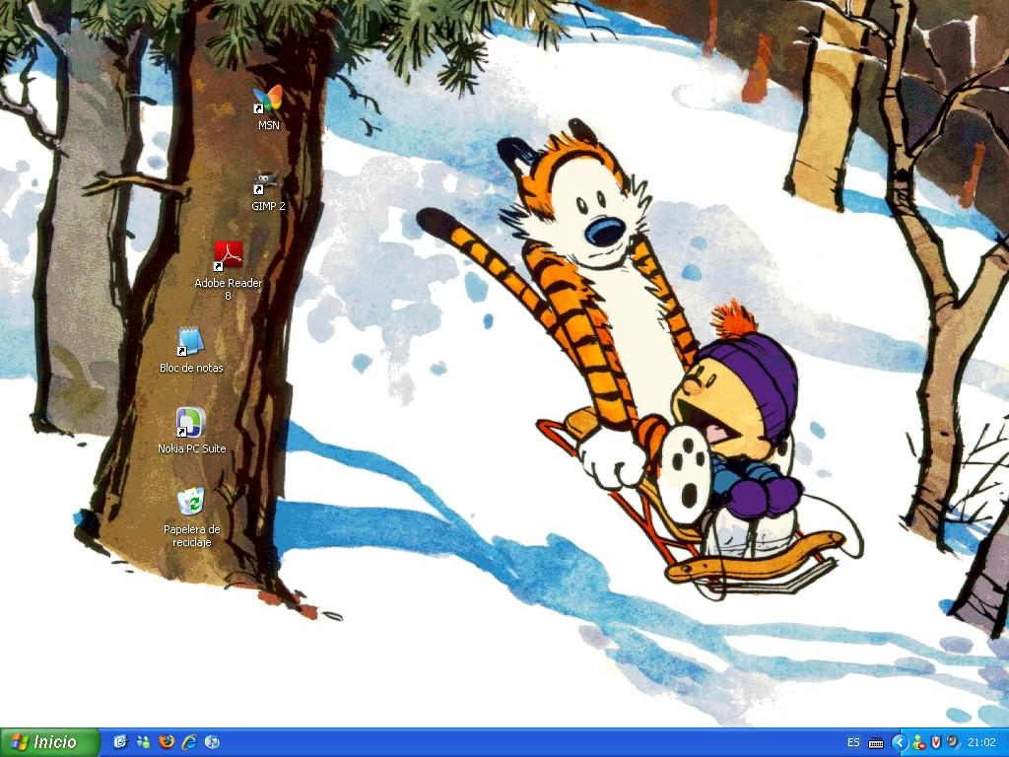Select the Adobe Reader 8 shortcut
1009x757 pixels.
point(229,271)
